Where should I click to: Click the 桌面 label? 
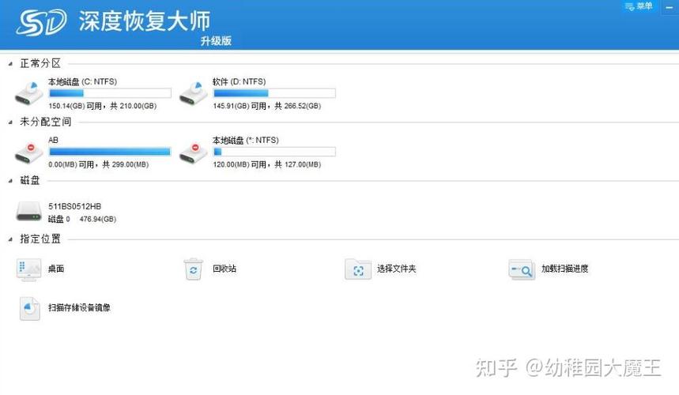click(56, 269)
